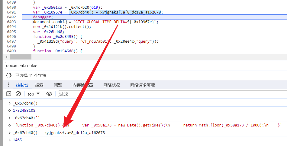Click line number 6499 in the gutter
Screen dimensions: 287x146
point(11,51)
